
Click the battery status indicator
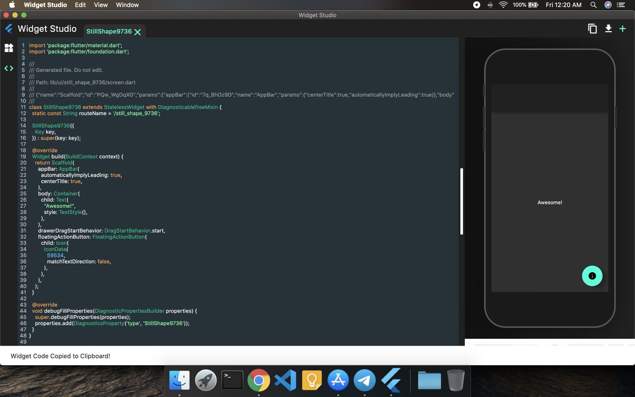[525, 5]
